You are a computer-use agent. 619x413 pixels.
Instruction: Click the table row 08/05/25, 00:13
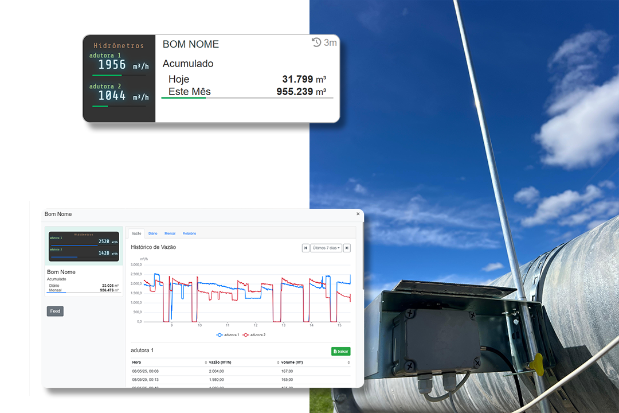tap(241, 379)
